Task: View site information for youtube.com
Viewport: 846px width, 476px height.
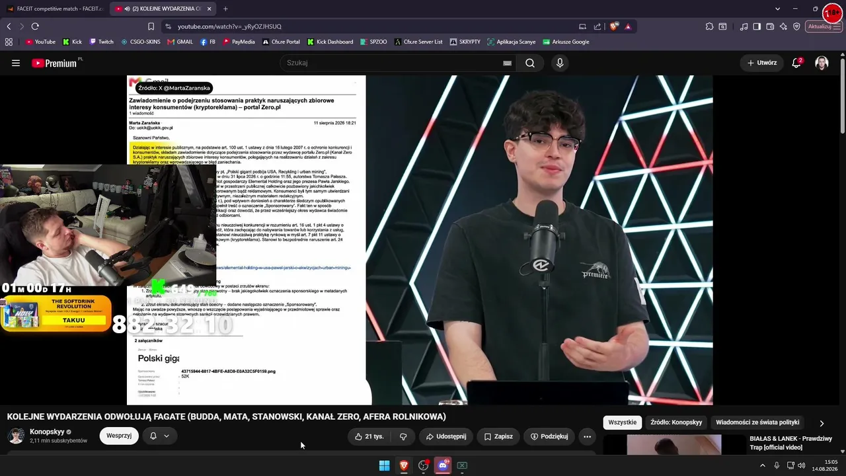Action: 168,26
